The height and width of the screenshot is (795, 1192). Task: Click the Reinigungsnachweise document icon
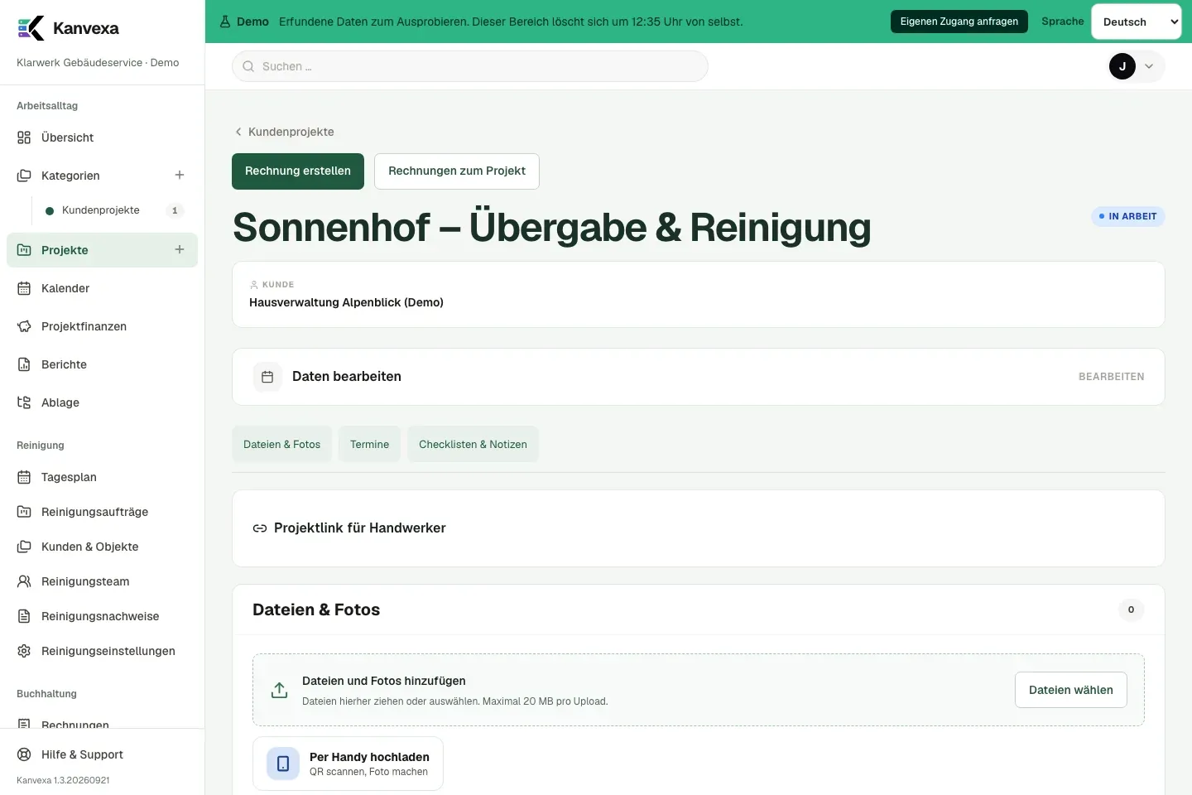[24, 616]
